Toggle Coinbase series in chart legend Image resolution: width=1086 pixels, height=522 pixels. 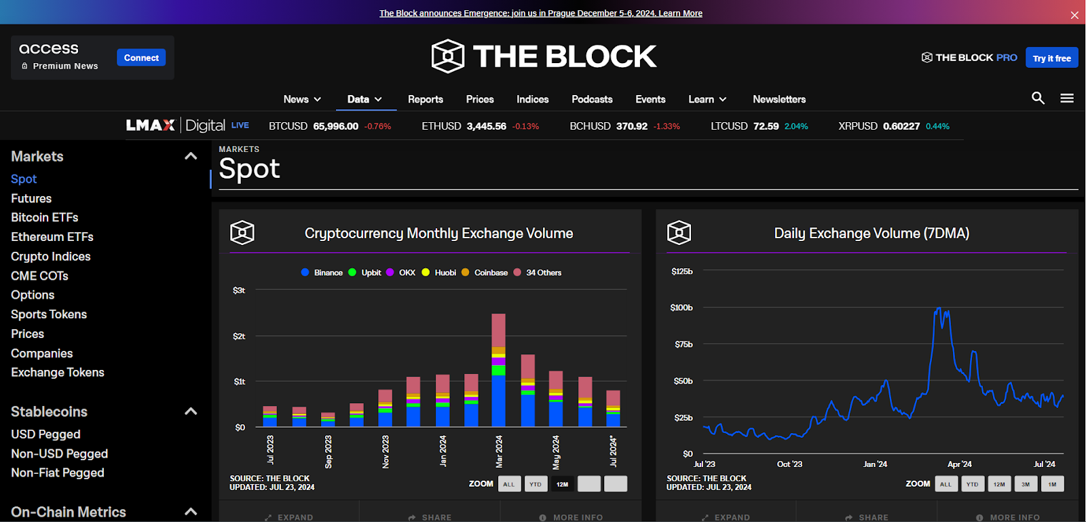485,272
